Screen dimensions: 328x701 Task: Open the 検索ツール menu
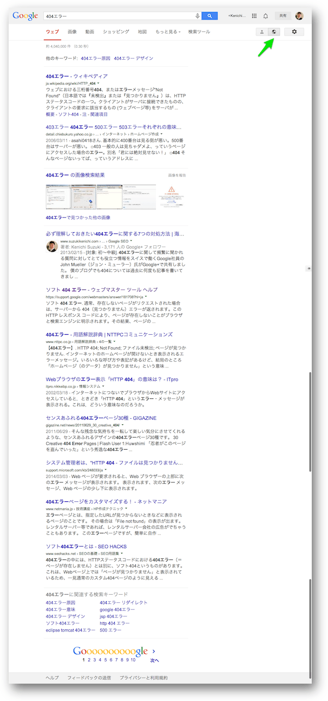click(199, 32)
